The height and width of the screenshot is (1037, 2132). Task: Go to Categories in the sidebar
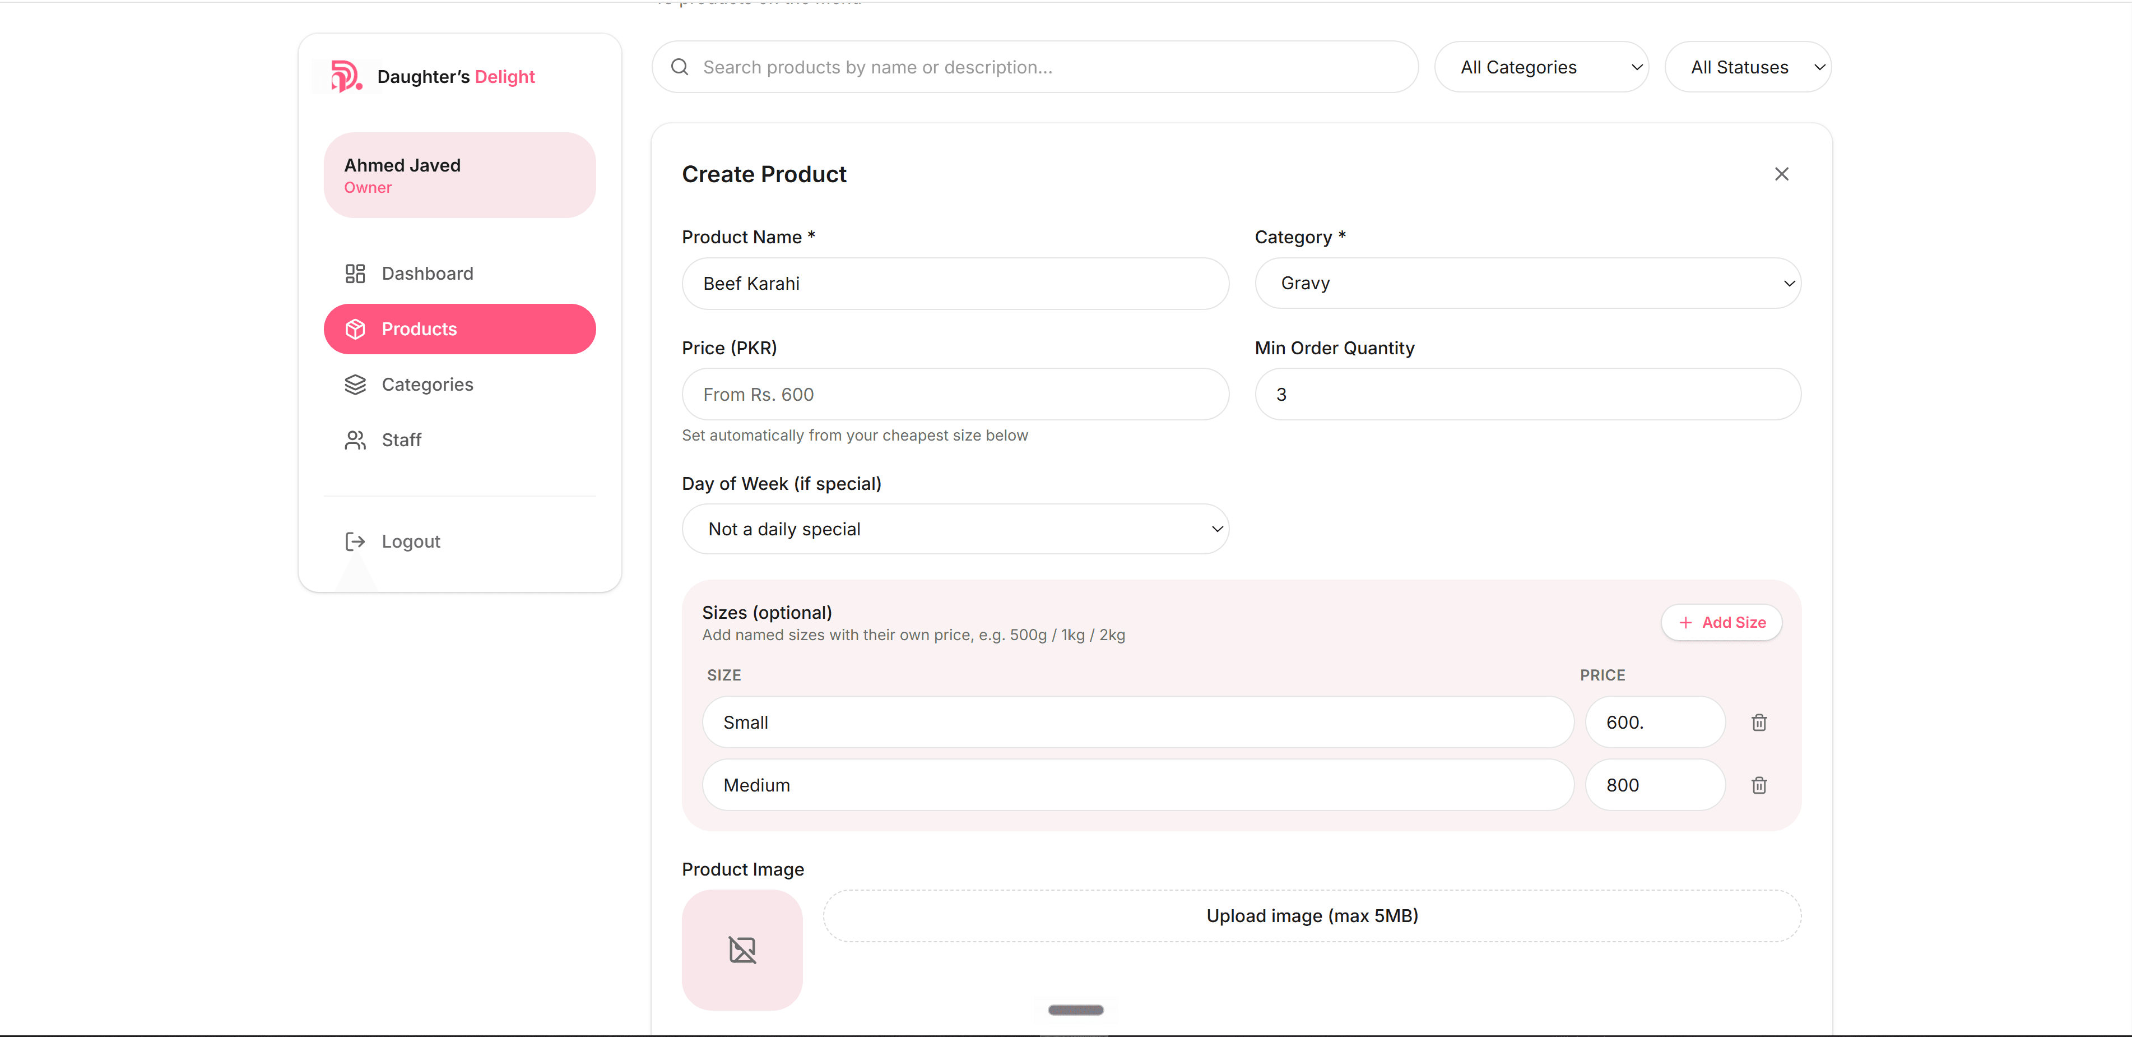click(459, 385)
